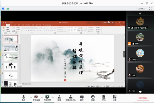Switch to 幻灯片放映 Slide Show tab
This screenshot has width=154, height=103.
[28, 25]
